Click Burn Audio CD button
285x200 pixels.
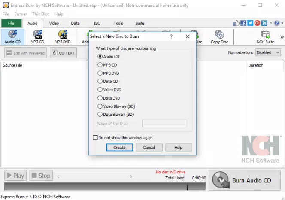tap(245, 180)
